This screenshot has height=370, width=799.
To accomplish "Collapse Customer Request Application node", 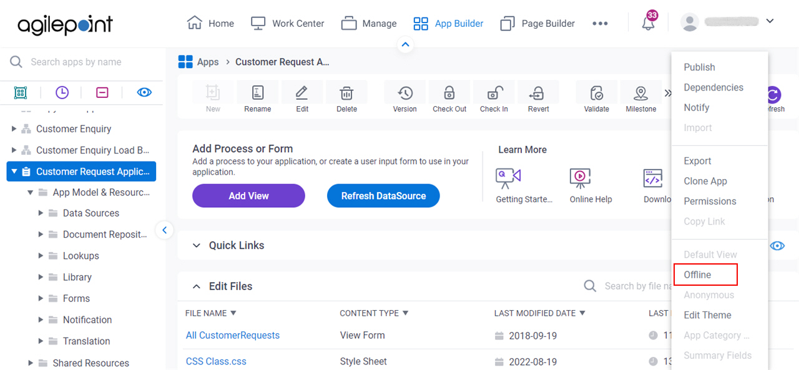I will (x=14, y=172).
